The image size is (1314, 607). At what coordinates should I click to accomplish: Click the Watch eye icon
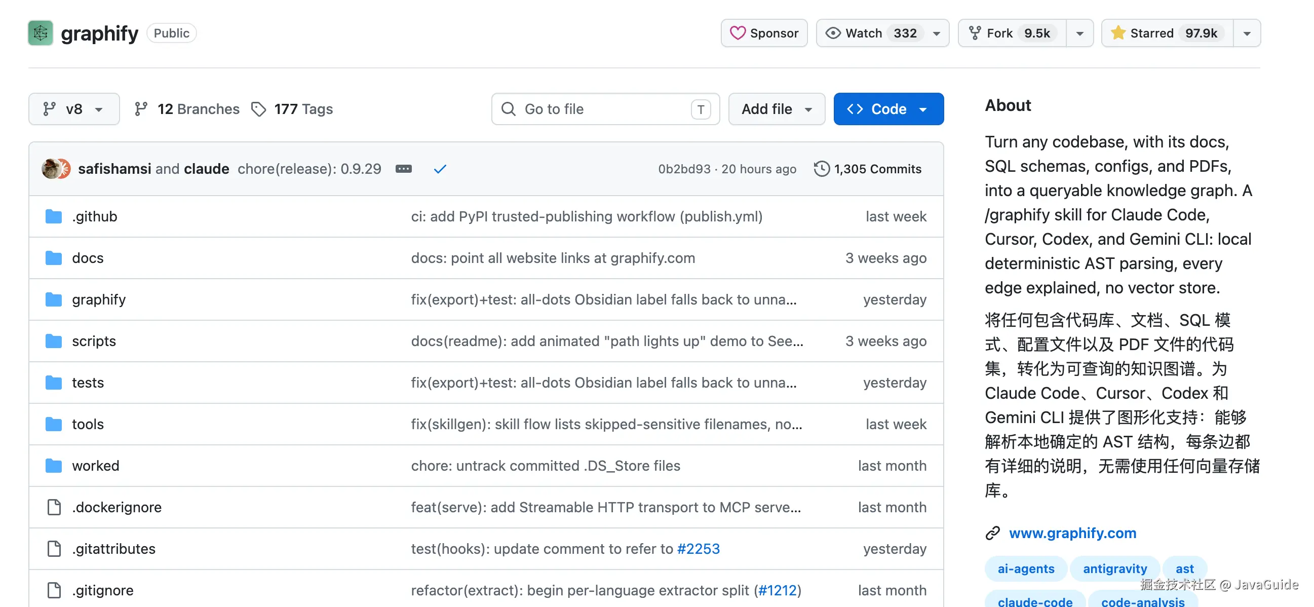coord(832,33)
